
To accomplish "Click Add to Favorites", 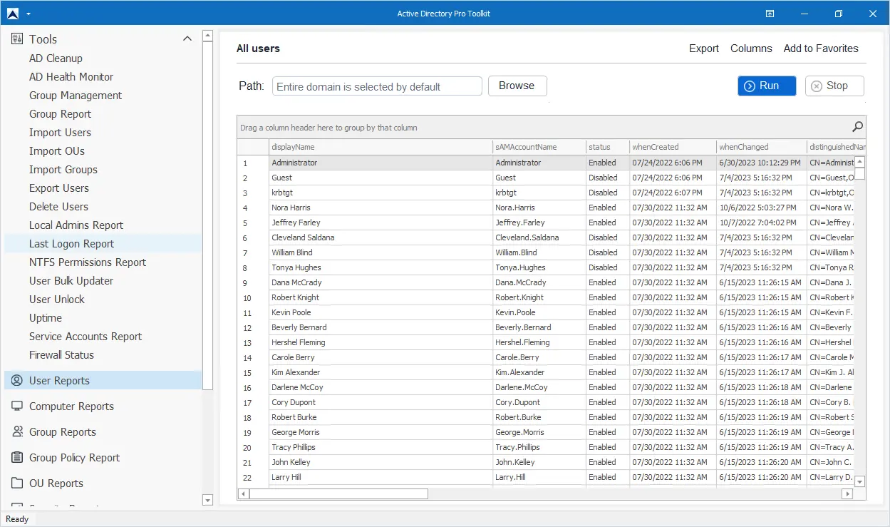I will [x=821, y=48].
